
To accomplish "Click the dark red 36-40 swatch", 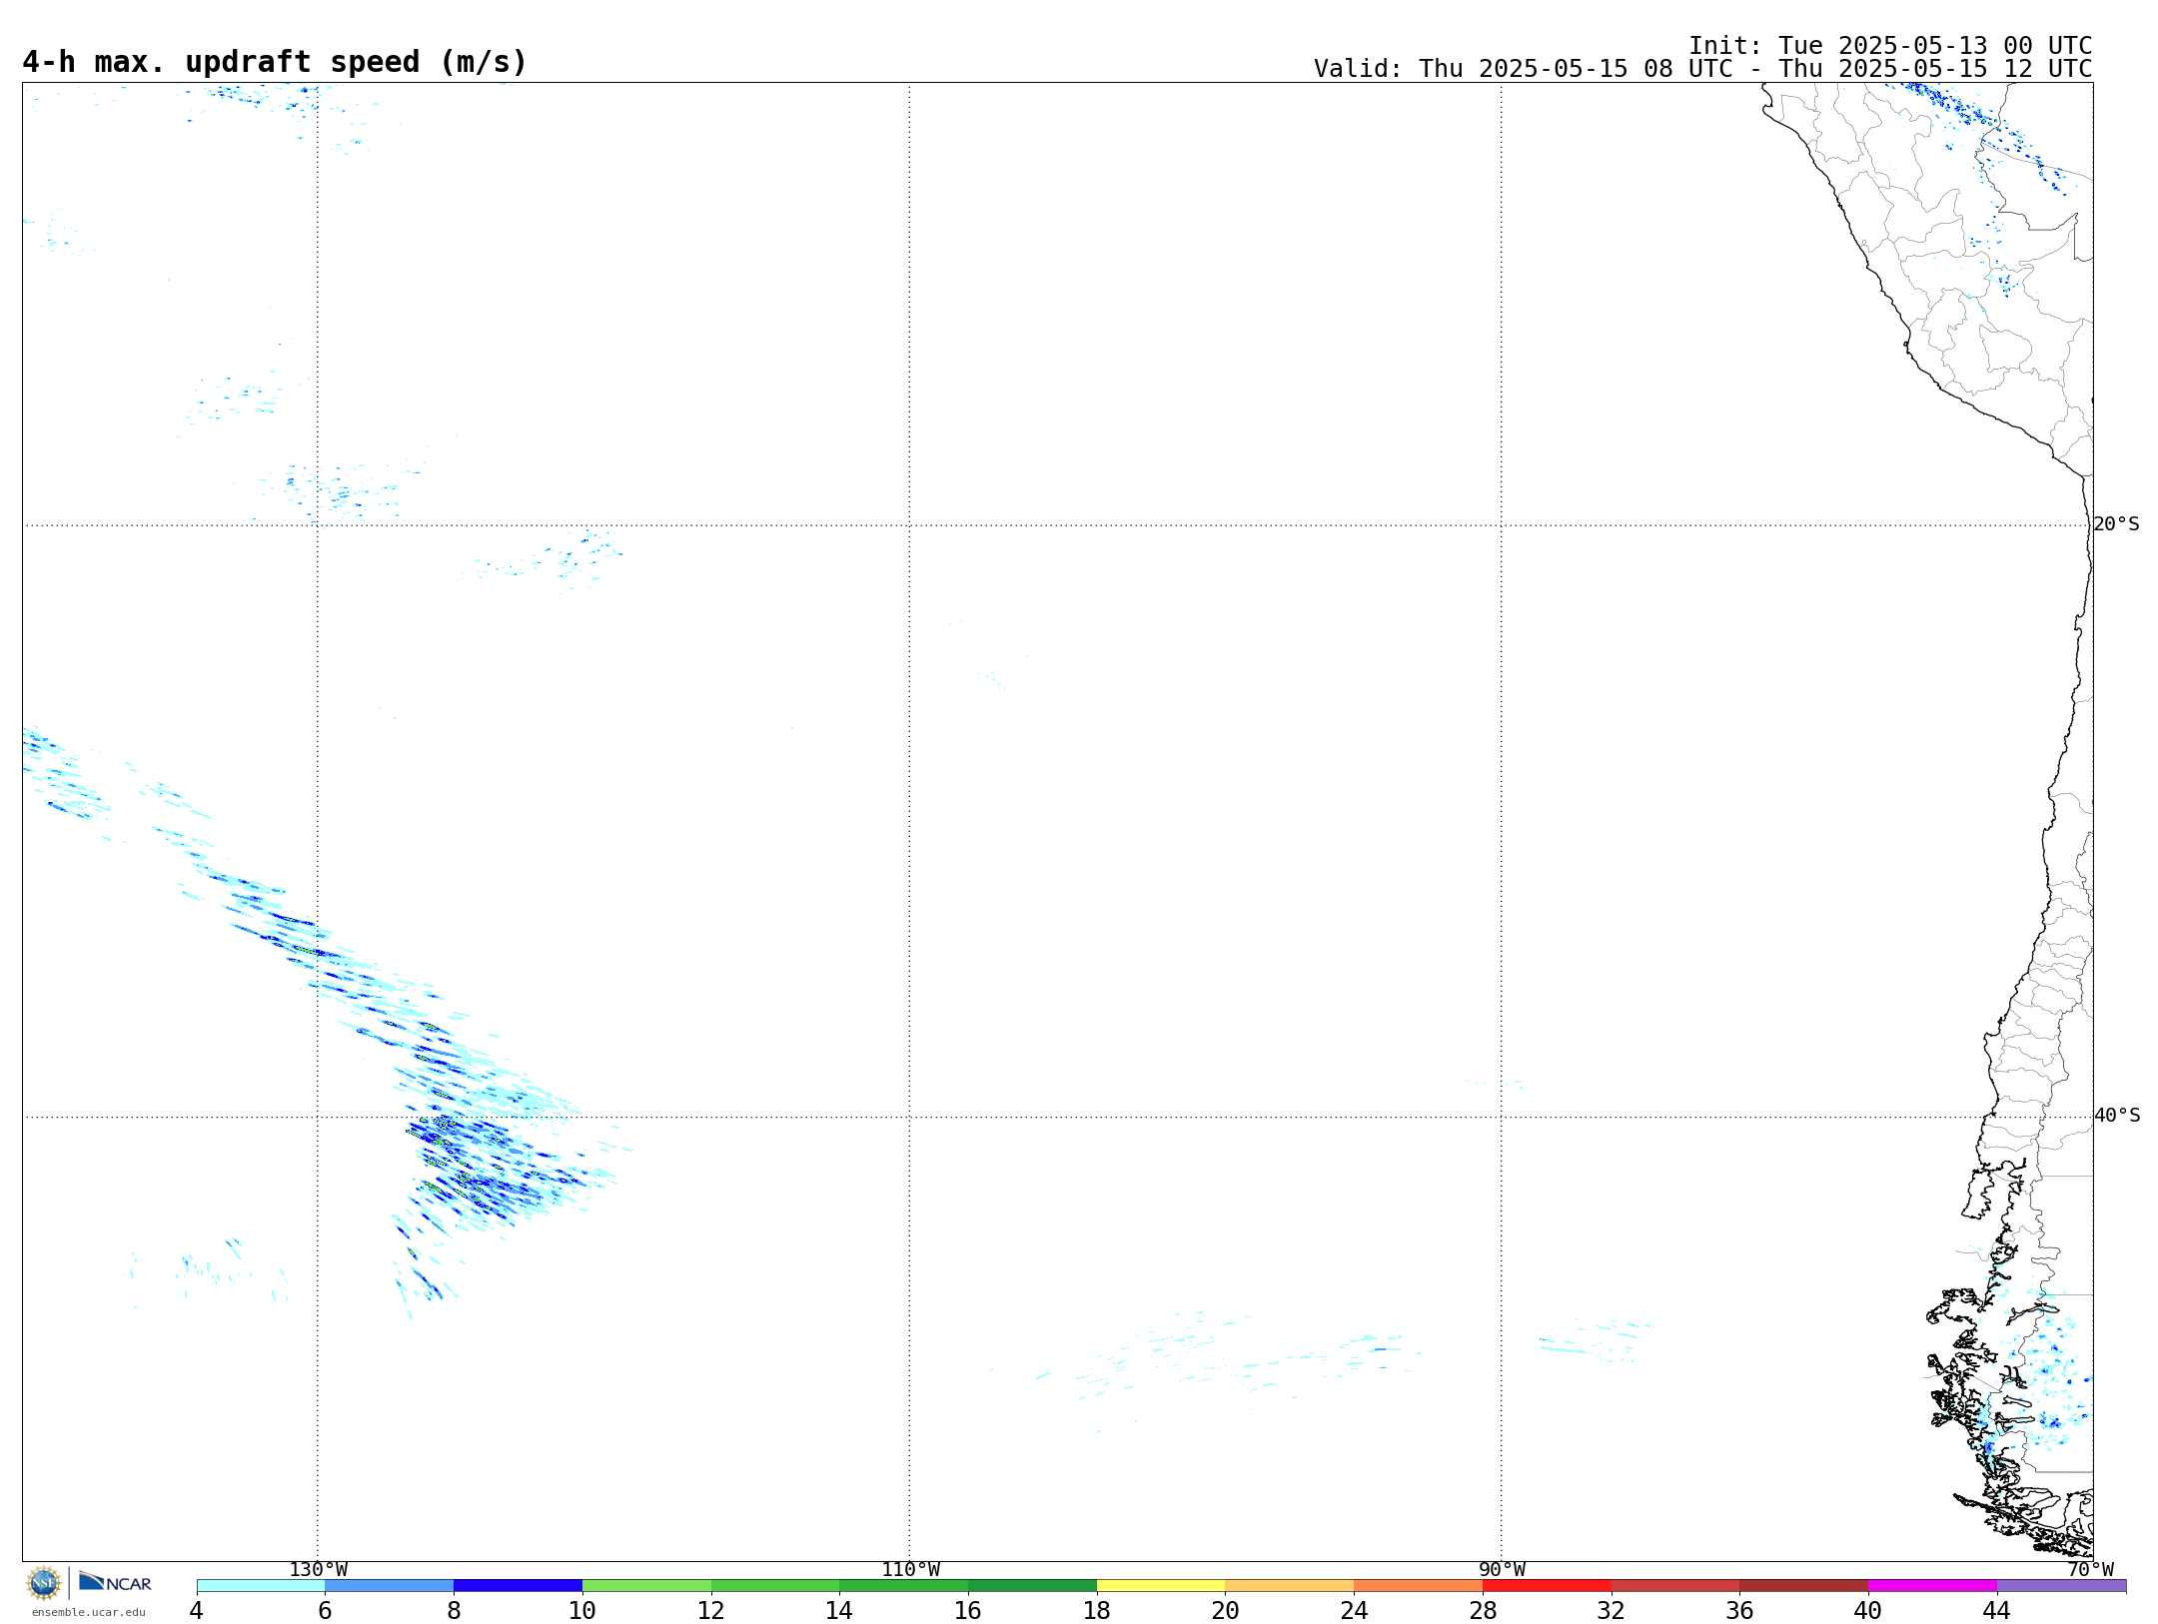I will point(1803,1586).
